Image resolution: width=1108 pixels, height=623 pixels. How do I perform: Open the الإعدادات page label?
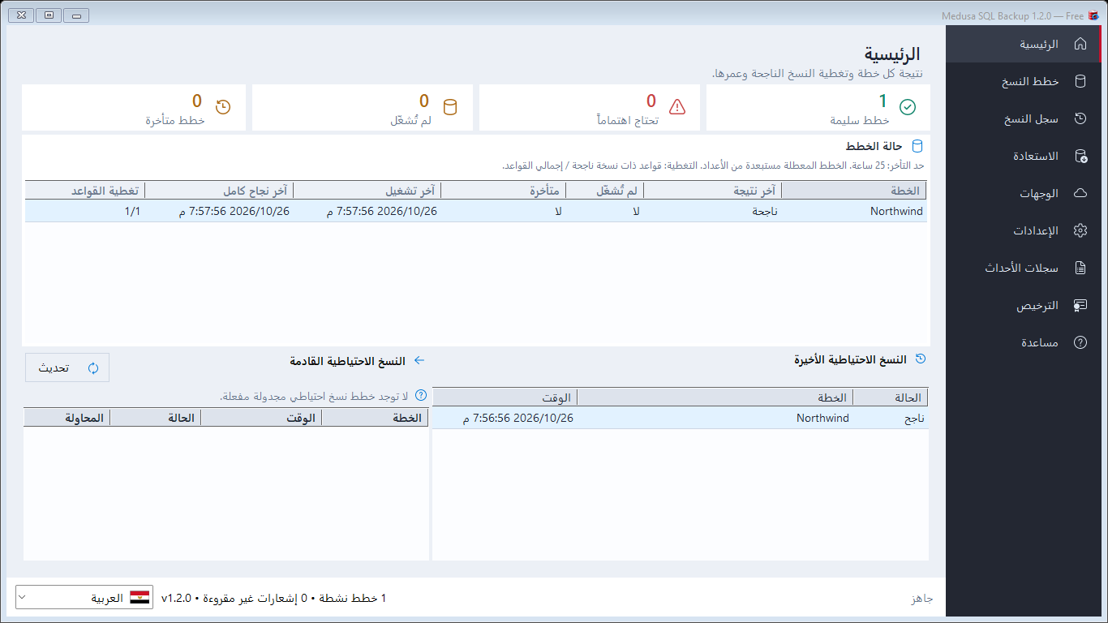coord(1036,230)
